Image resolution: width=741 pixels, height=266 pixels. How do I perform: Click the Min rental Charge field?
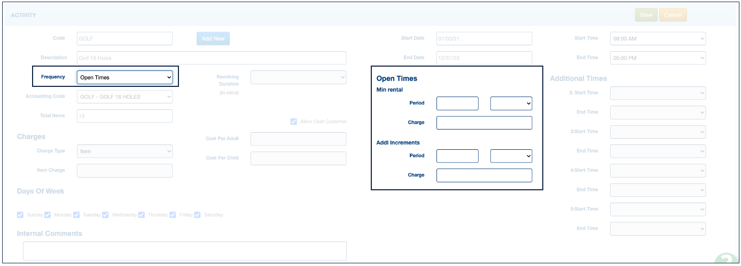point(484,123)
